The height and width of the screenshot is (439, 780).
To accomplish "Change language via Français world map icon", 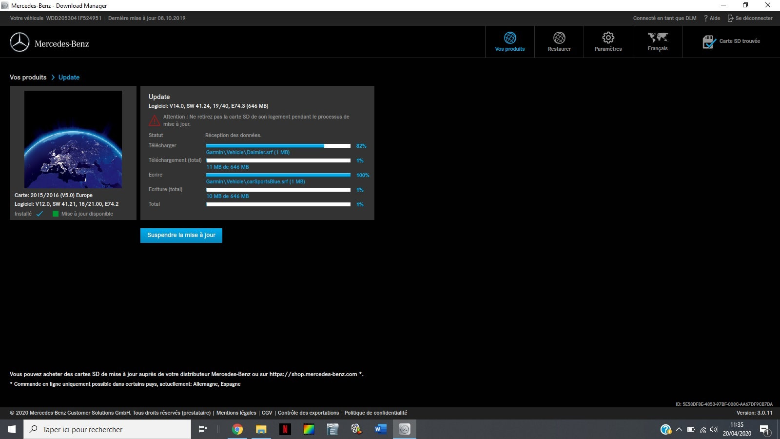I will [658, 37].
